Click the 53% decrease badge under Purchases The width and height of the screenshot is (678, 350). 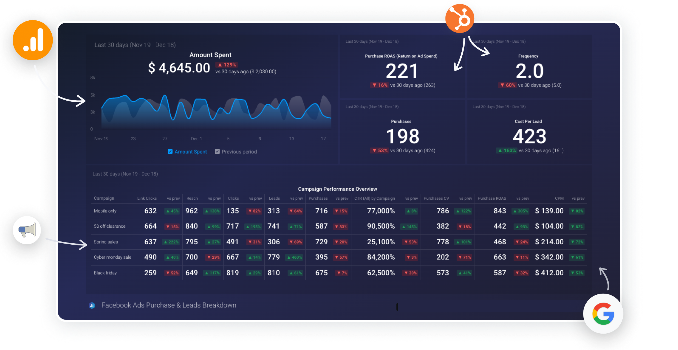click(x=379, y=150)
